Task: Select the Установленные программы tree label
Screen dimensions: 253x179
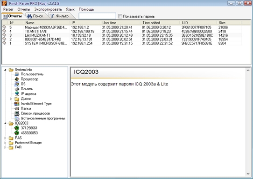Action: [x=43, y=119]
